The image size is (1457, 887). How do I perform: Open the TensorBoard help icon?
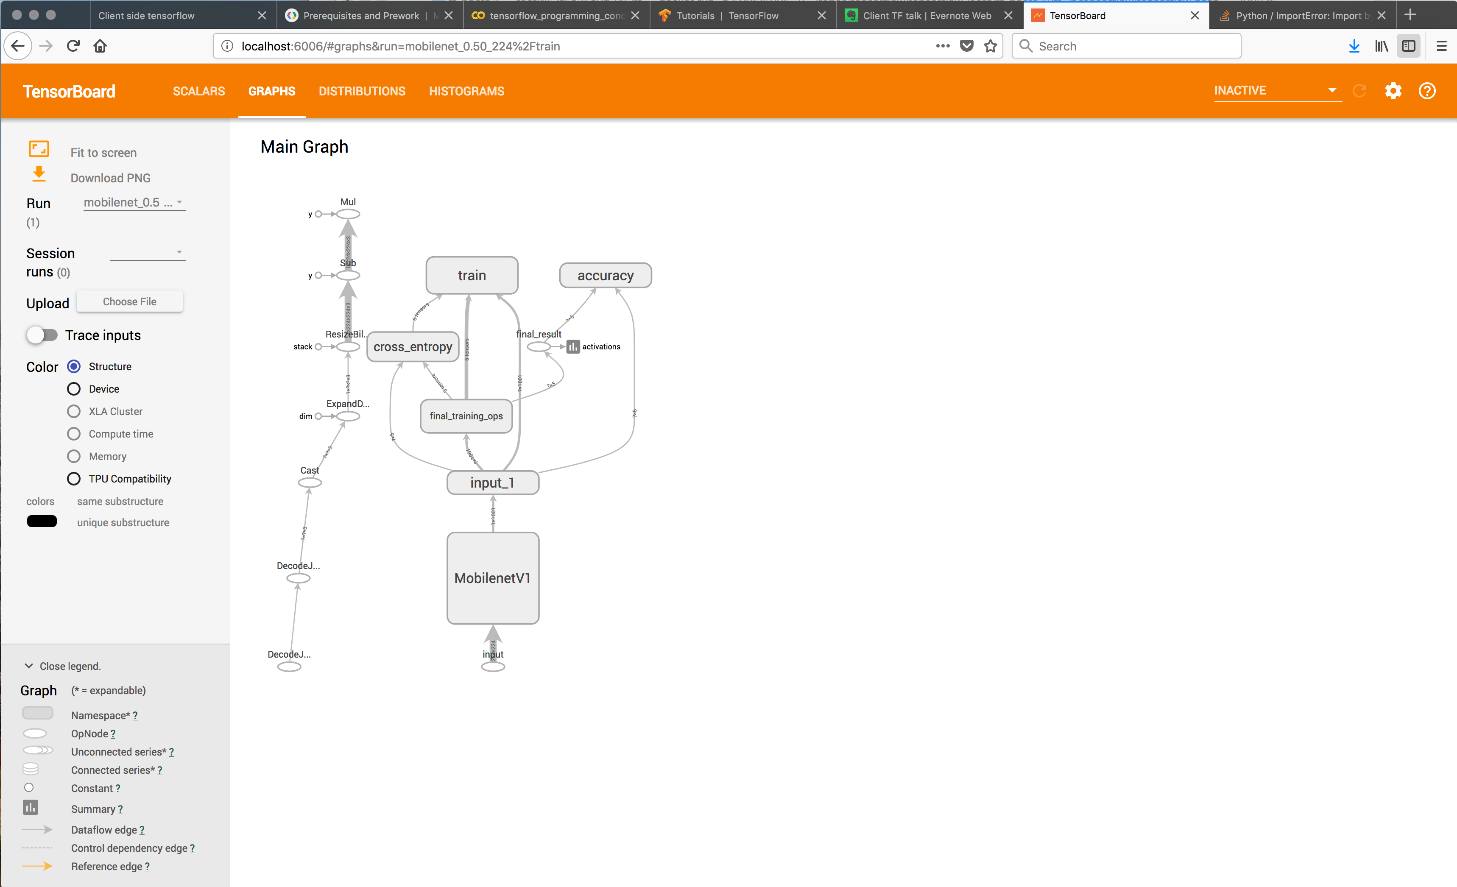(1426, 91)
